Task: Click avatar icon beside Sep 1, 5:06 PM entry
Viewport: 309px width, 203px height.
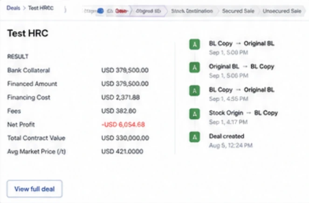Action: (x=194, y=67)
